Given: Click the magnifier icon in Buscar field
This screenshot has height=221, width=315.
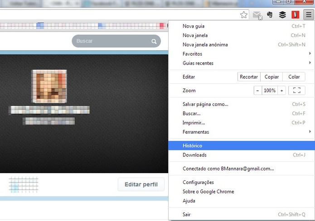Looking at the screenshot, I should pos(154,41).
